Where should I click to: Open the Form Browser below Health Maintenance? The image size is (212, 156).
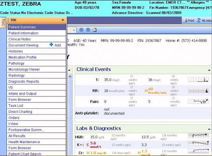pyautogui.click(x=37, y=148)
